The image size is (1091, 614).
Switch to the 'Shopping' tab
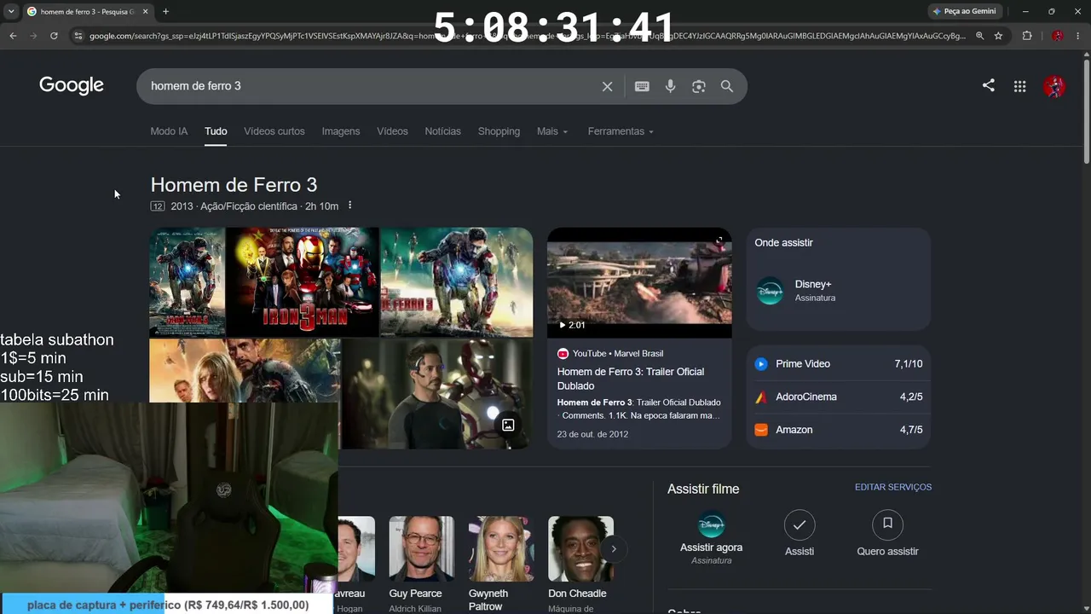(x=499, y=131)
